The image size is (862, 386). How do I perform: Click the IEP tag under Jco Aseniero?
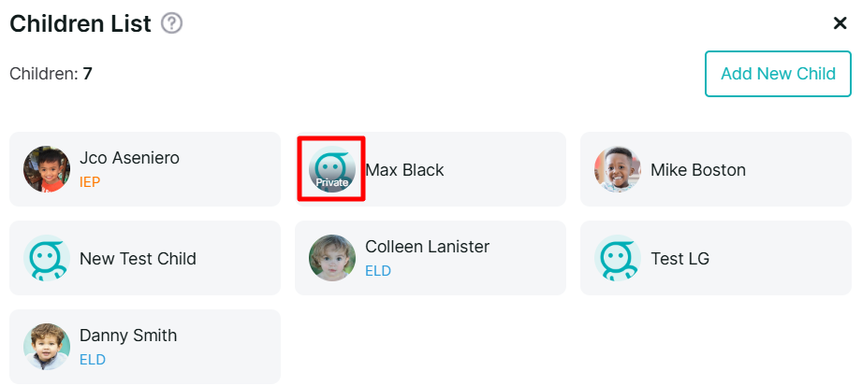tap(90, 182)
